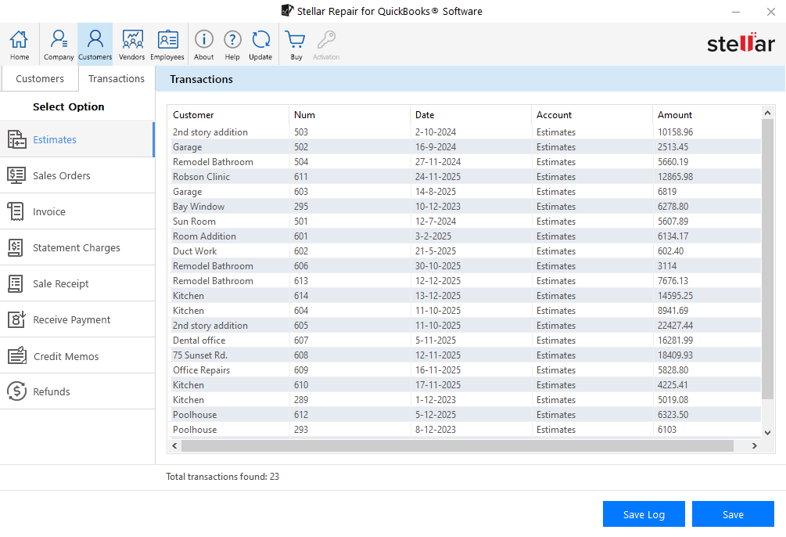Sort by the Date column header

click(471, 115)
